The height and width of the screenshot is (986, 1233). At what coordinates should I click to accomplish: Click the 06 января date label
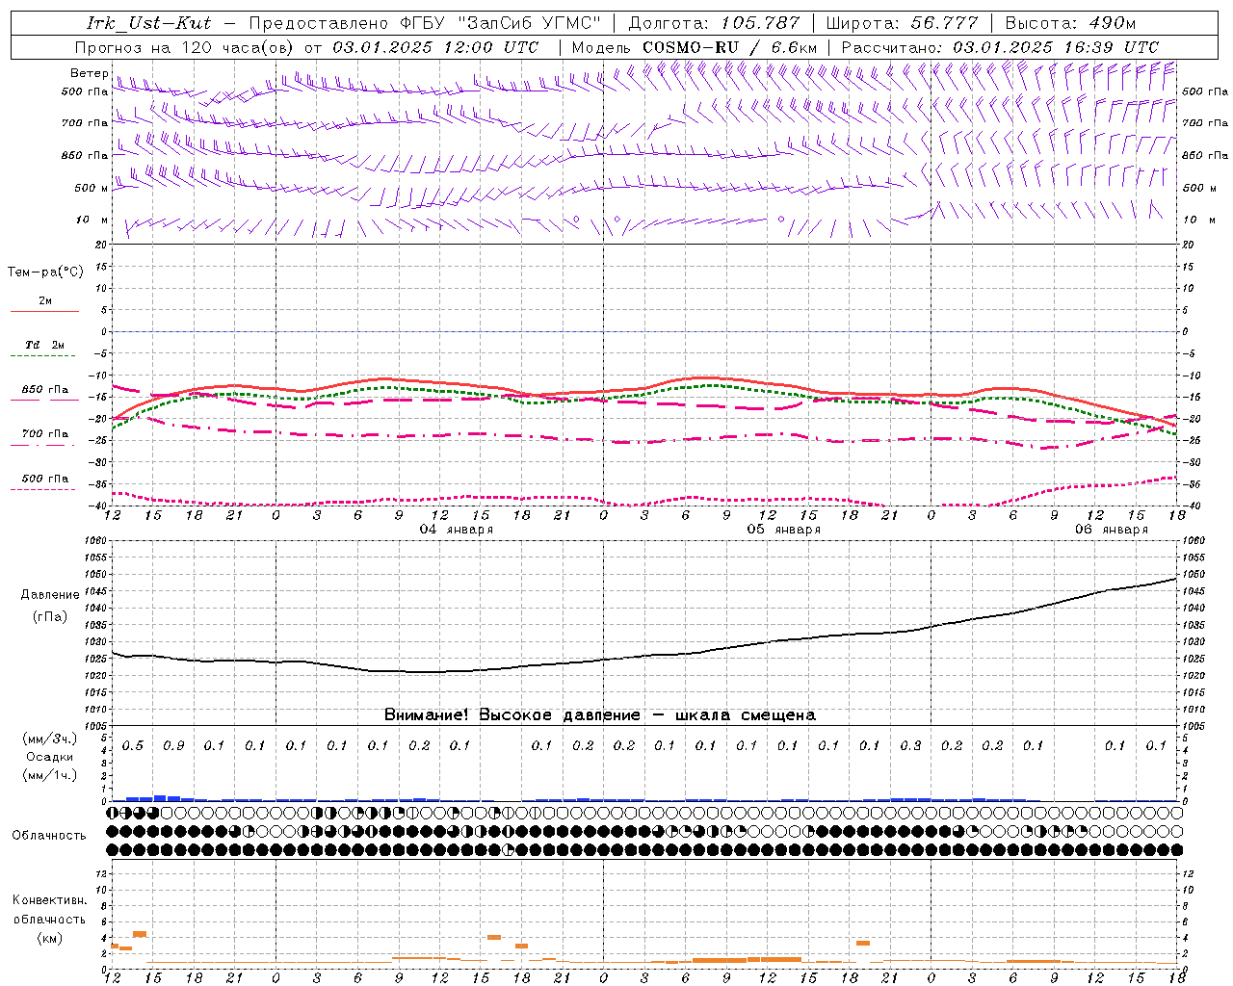[x=1111, y=530]
